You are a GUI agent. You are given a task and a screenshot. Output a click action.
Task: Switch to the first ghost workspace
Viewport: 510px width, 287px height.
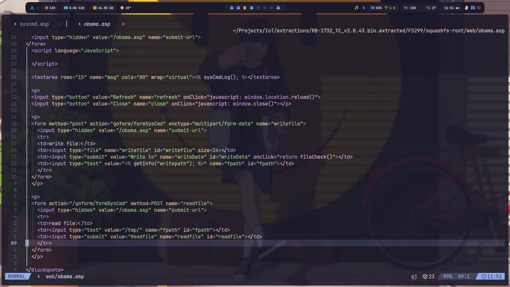[232, 8]
